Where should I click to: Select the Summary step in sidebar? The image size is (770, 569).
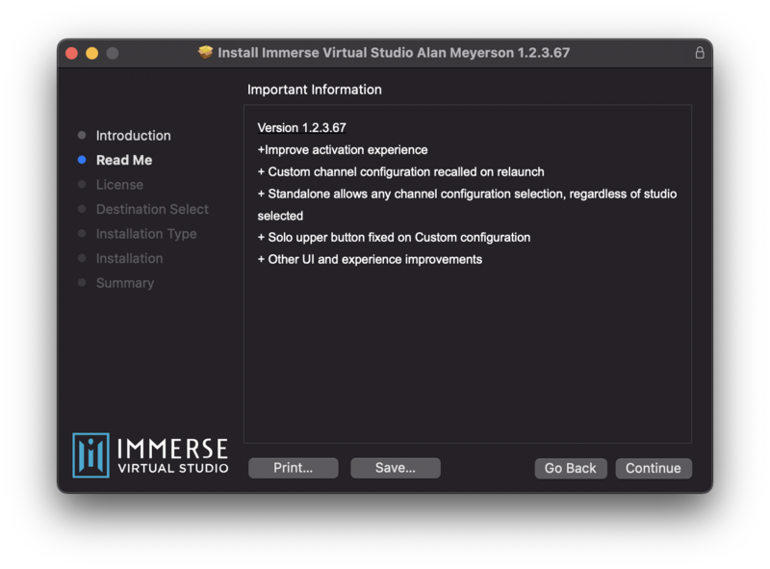[125, 283]
